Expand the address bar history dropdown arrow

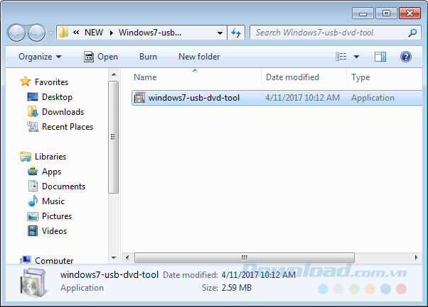tap(220, 33)
